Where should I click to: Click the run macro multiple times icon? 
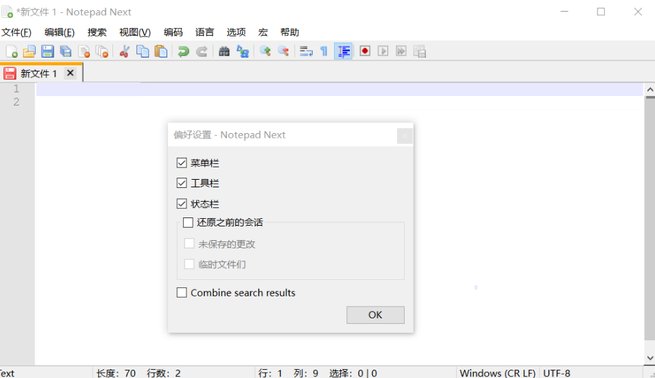(401, 51)
